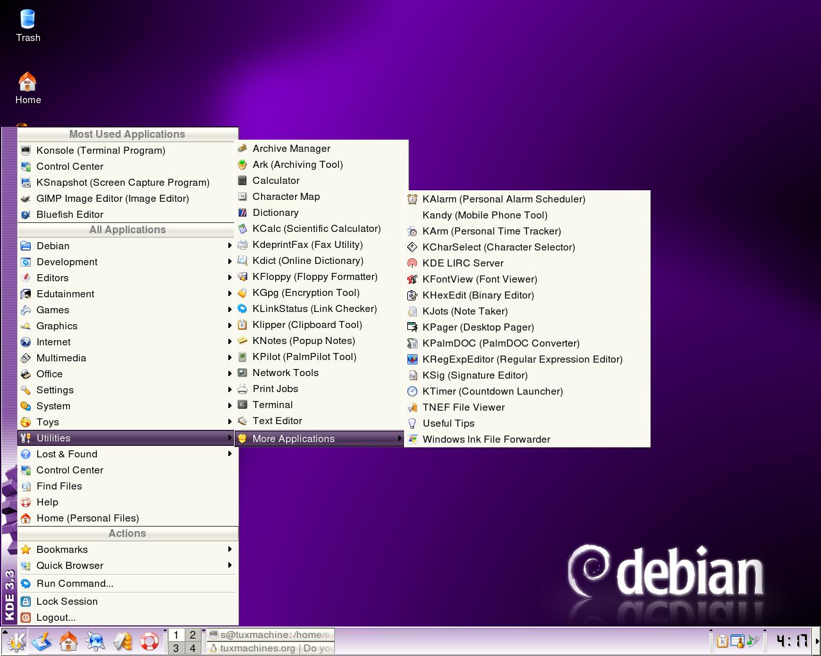
Task: Click Lock Session action
Action: click(127, 602)
